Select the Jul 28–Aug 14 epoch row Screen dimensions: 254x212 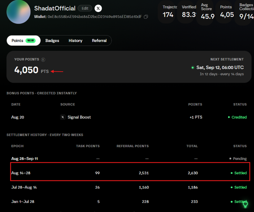(x=129, y=187)
